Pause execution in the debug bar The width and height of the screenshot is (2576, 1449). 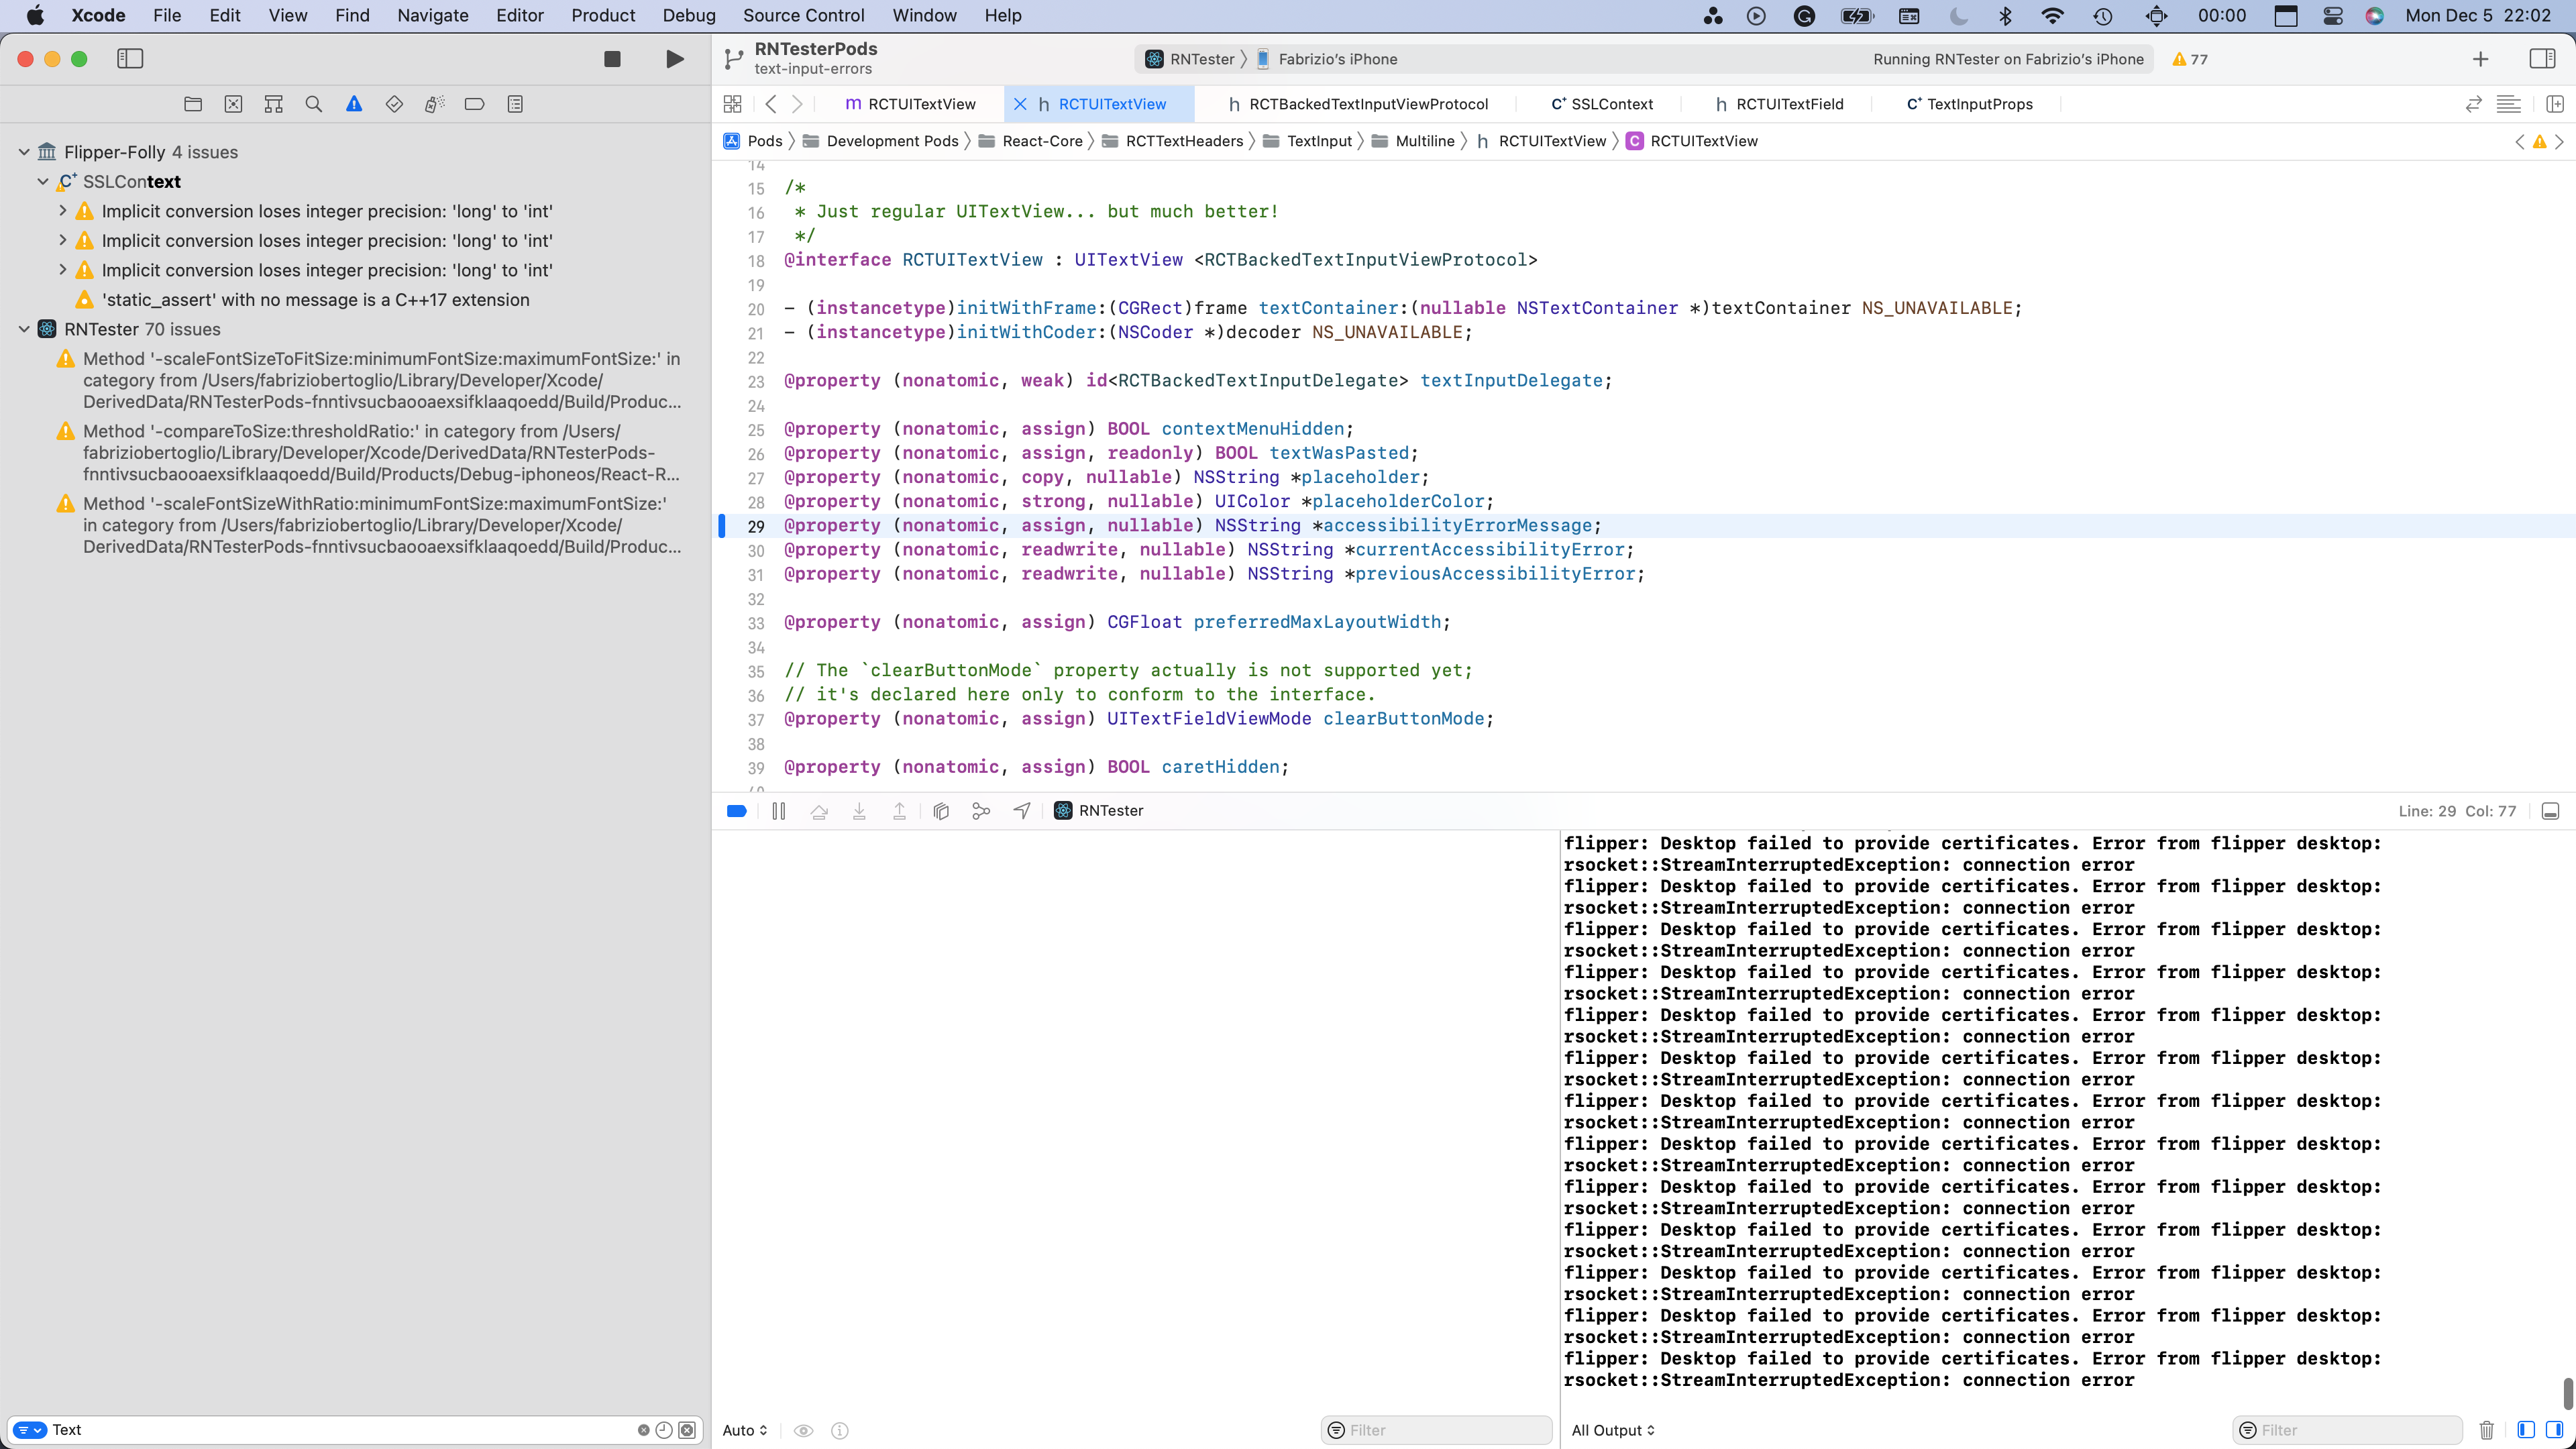[x=778, y=811]
